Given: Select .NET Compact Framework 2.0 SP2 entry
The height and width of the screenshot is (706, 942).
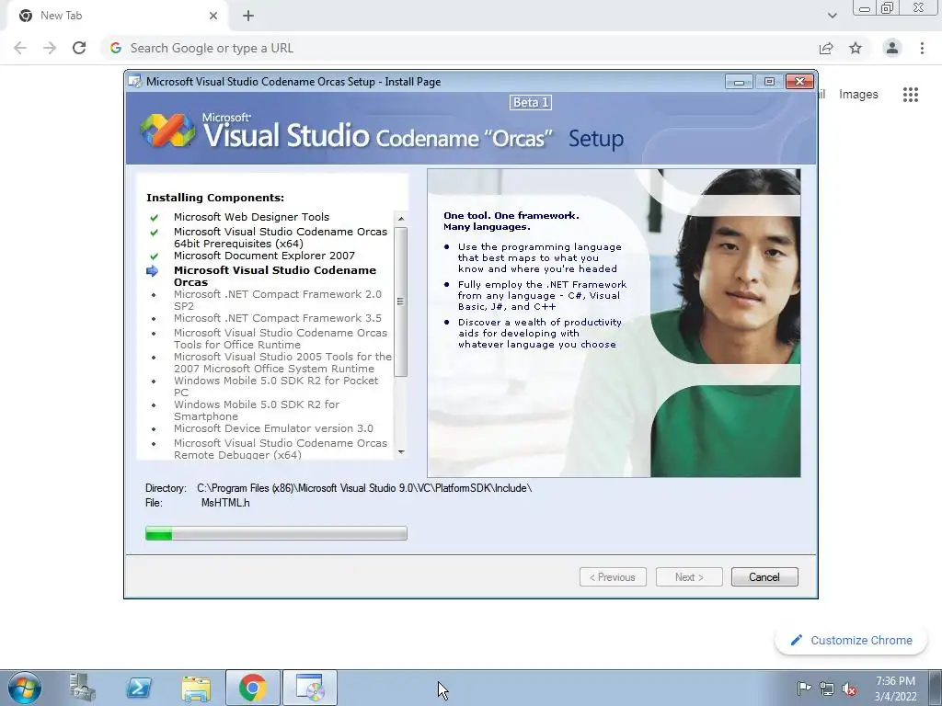Looking at the screenshot, I should pyautogui.click(x=278, y=301).
